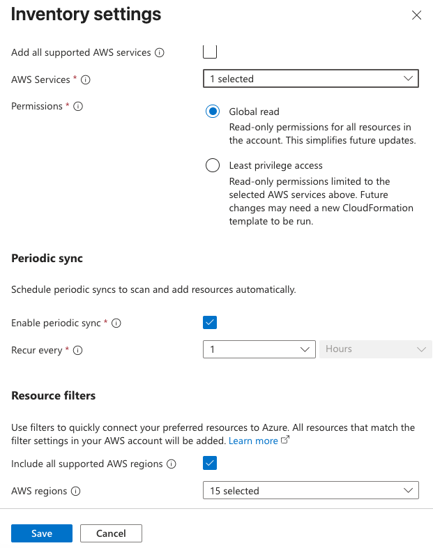Uncheck Include all supported AWS regions
The image size is (433, 548).
210,463
